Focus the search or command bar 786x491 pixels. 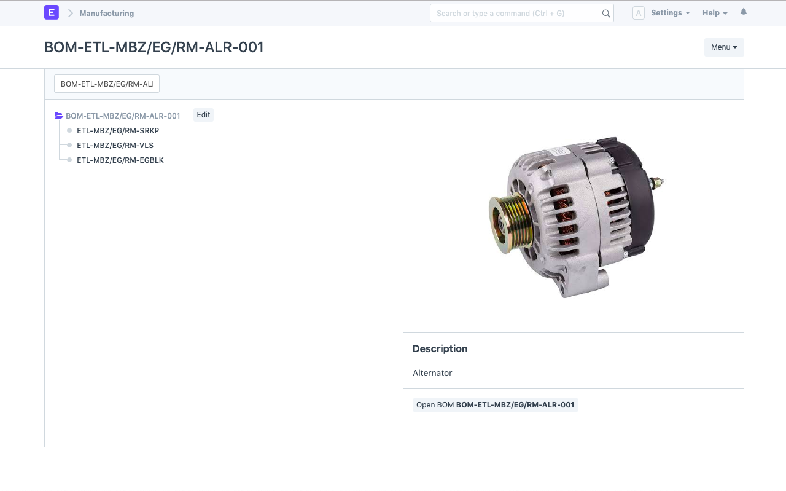(x=522, y=14)
